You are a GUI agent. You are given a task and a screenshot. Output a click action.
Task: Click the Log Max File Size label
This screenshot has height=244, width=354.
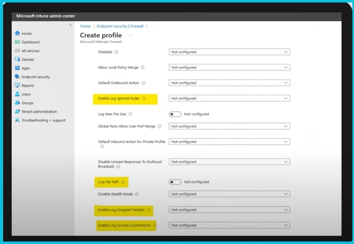coord(112,114)
